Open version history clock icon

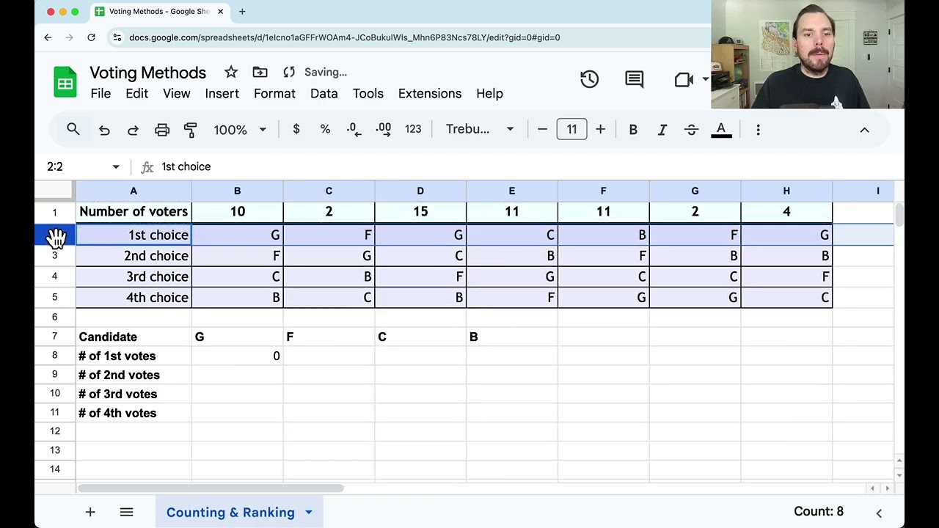[x=590, y=79]
